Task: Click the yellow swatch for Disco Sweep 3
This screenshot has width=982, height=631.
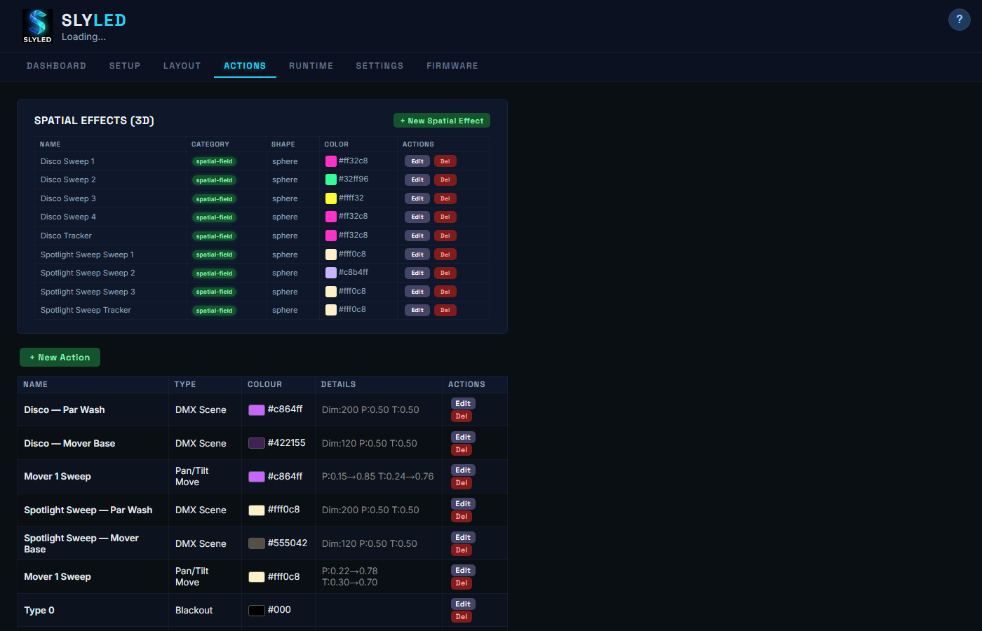Action: (330, 198)
